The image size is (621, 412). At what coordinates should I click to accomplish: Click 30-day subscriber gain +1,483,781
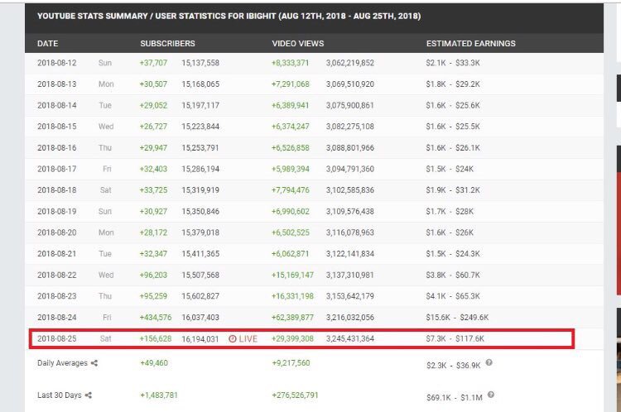(x=159, y=395)
